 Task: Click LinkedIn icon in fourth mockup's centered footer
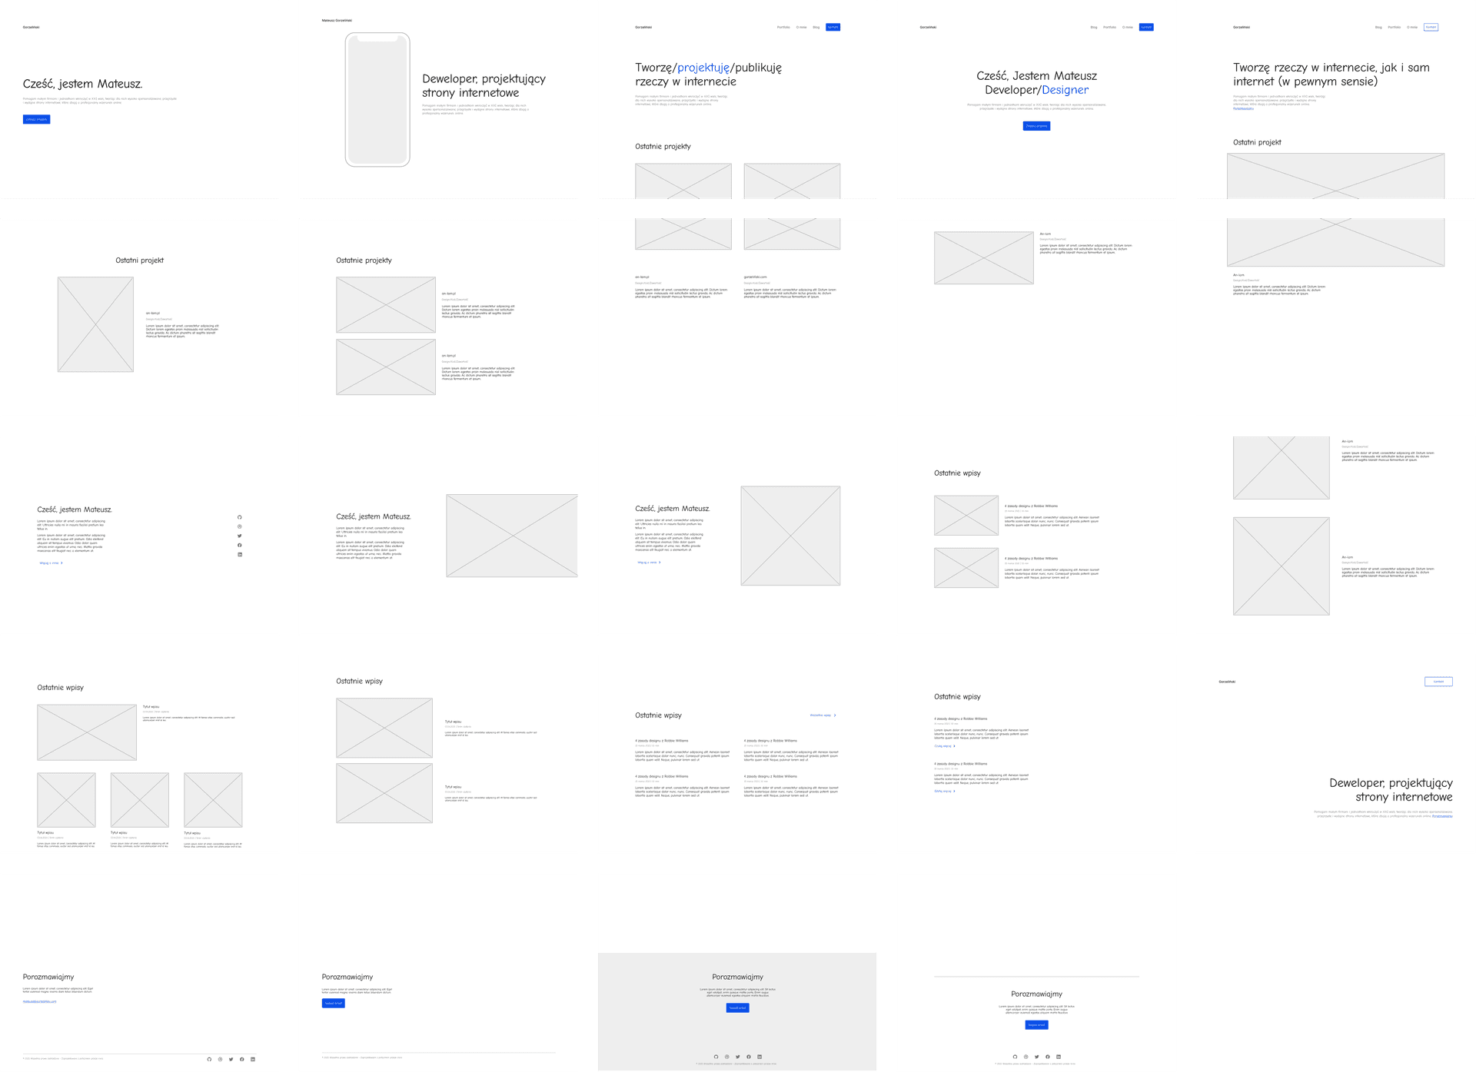1059,1057
